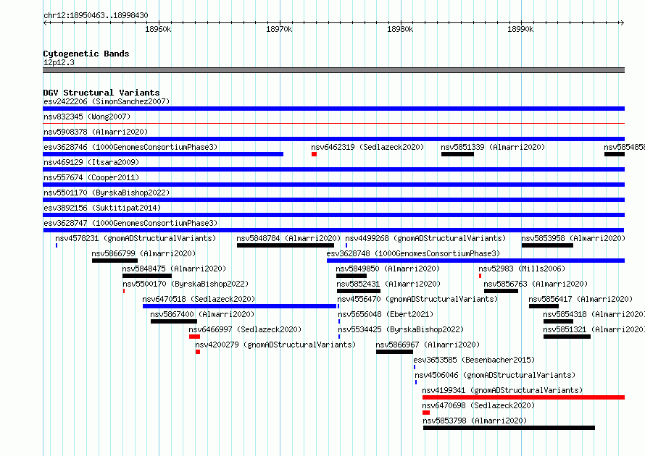Open the nsv5853798 (Almarri2020) label
The height and width of the screenshot is (456, 645).
coord(475,421)
